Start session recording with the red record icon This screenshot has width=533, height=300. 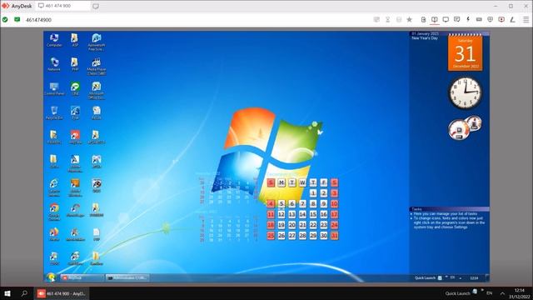[x=501, y=19]
